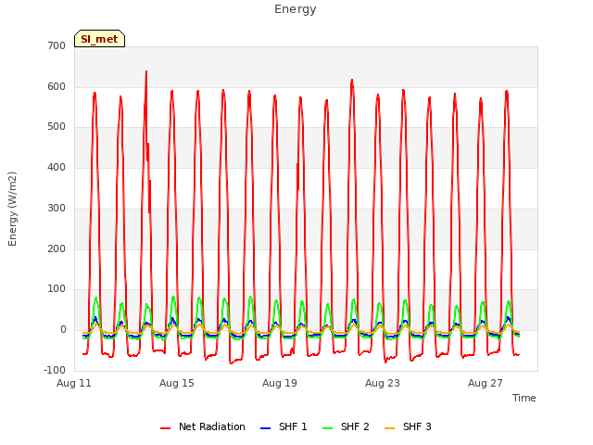Click the Aug 23 x-axis label
The height and width of the screenshot is (445, 593).
click(383, 383)
